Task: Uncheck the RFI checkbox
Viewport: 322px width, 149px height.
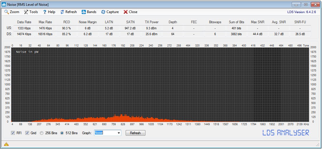Action: tap(13, 133)
